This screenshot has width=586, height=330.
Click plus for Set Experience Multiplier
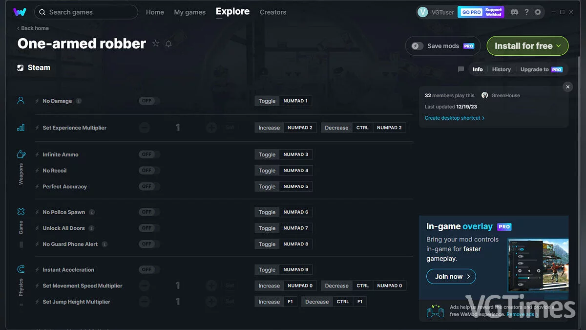point(211,128)
